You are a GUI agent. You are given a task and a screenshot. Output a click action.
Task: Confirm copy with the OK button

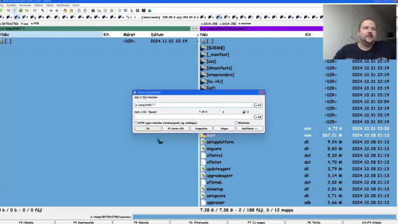(148, 129)
